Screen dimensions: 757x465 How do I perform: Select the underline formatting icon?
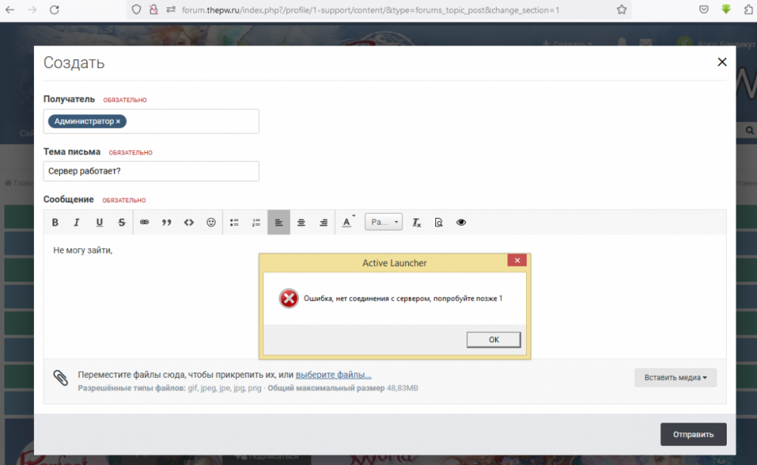tap(99, 222)
